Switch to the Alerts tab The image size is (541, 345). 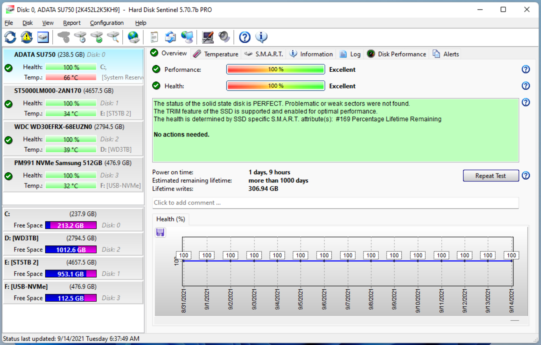click(446, 54)
